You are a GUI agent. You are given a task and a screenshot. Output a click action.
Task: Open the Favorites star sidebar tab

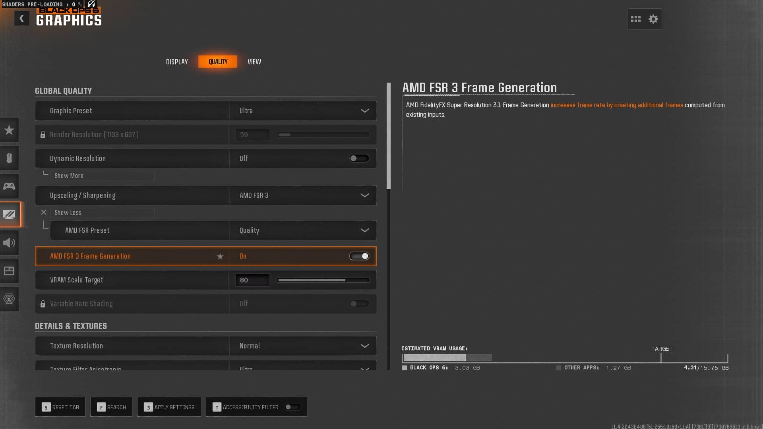(x=9, y=130)
